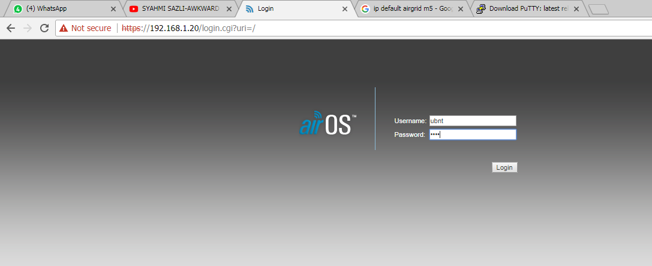The height and width of the screenshot is (266, 652).
Task: Reload the current page
Action: 44,28
